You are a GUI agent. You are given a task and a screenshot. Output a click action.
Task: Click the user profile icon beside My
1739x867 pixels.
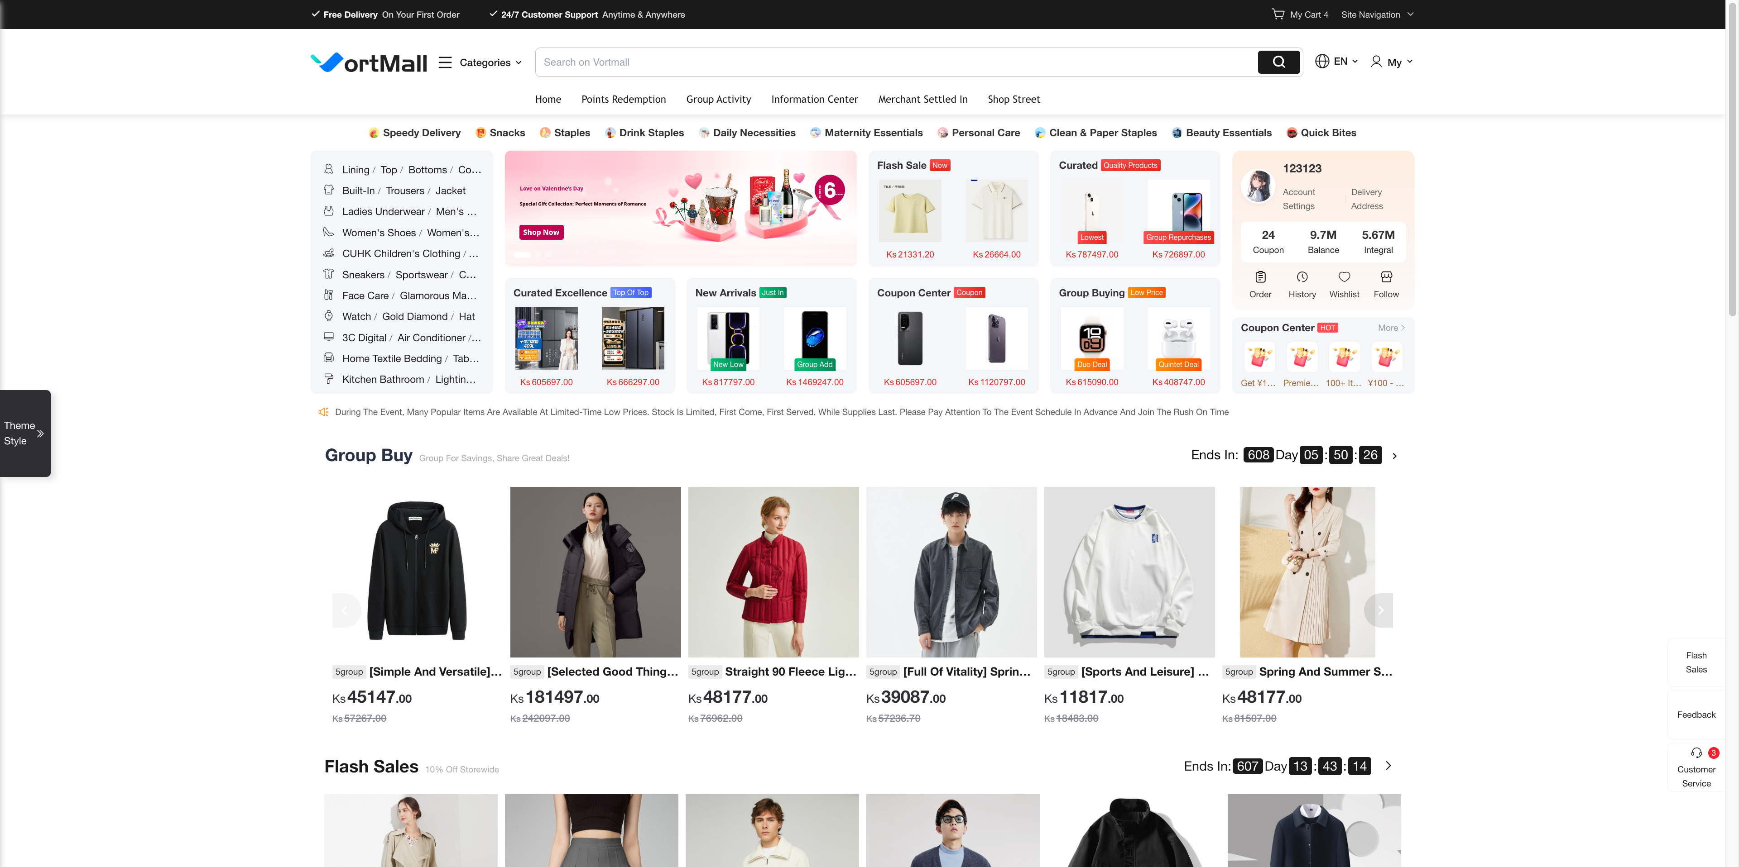click(x=1376, y=62)
